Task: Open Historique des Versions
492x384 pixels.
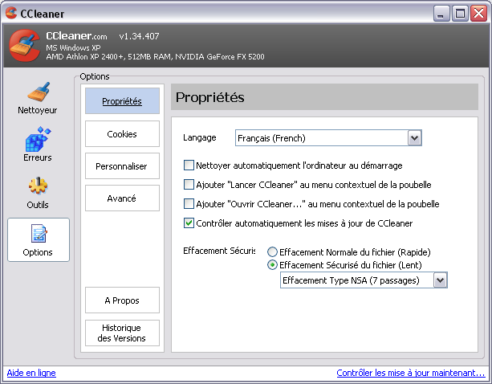Action: click(122, 333)
